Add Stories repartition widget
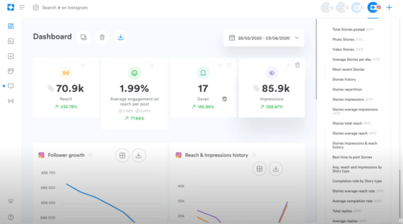Image resolution: width=403 pixels, height=224 pixels. tap(347, 90)
